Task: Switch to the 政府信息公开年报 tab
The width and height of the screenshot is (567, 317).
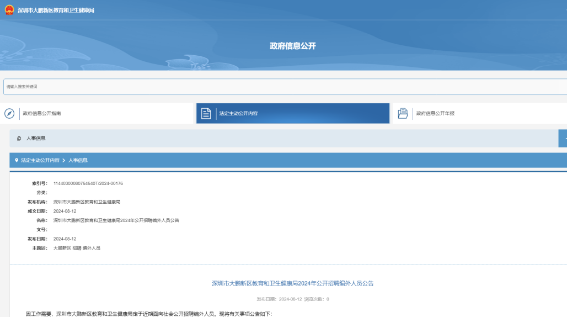Action: (x=435, y=113)
